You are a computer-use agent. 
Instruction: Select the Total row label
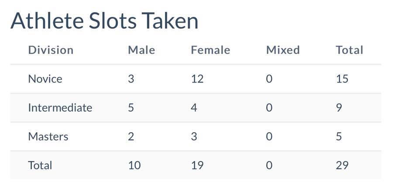pyautogui.click(x=40, y=165)
